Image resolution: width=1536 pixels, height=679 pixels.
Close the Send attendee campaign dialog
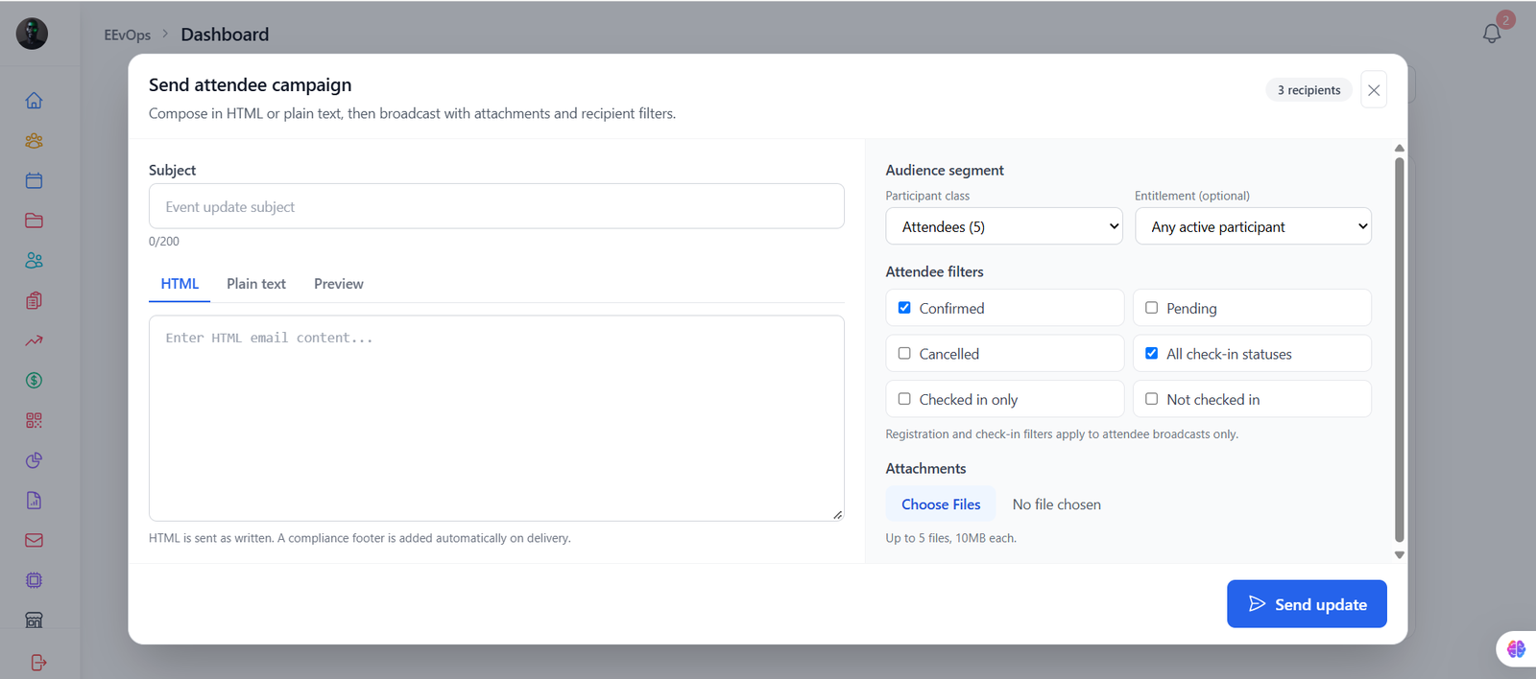pos(1374,90)
